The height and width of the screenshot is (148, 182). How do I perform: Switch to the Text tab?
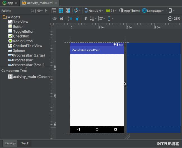pyautogui.click(x=25, y=143)
